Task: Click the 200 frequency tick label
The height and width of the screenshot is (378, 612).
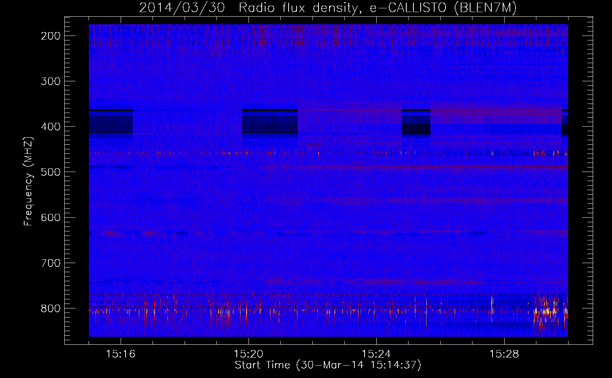Action: tap(50, 36)
